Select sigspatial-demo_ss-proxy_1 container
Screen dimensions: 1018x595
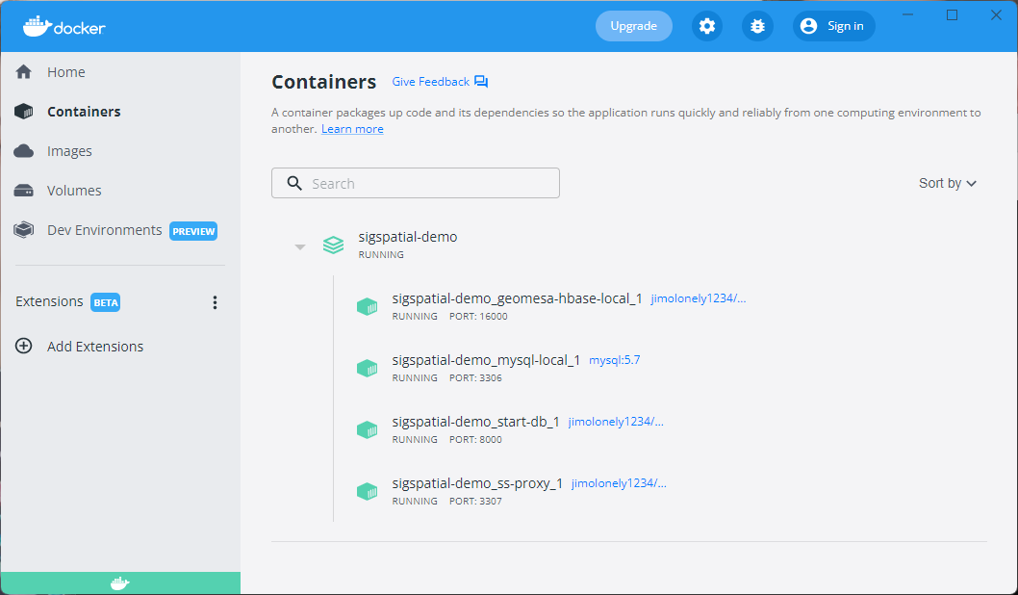(x=477, y=484)
